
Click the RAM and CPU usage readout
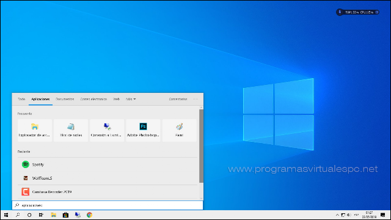click(x=359, y=12)
